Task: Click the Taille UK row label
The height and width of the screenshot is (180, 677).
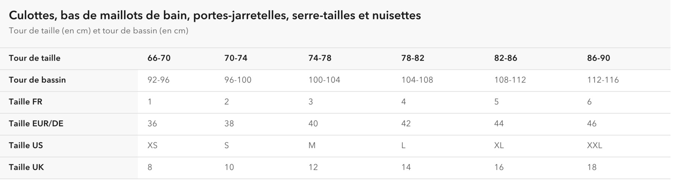Action: point(26,167)
